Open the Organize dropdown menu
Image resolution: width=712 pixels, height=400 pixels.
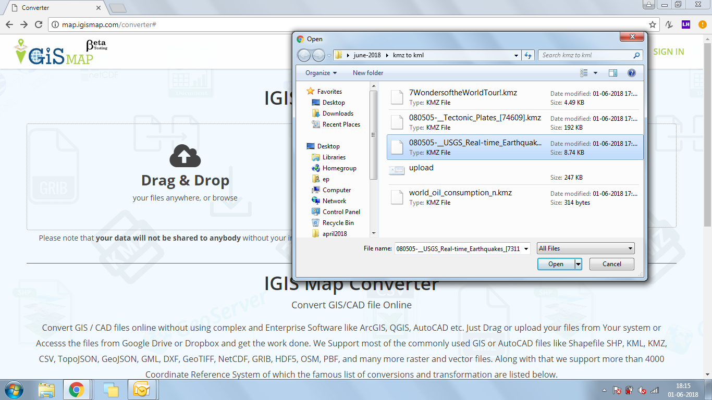coord(321,73)
